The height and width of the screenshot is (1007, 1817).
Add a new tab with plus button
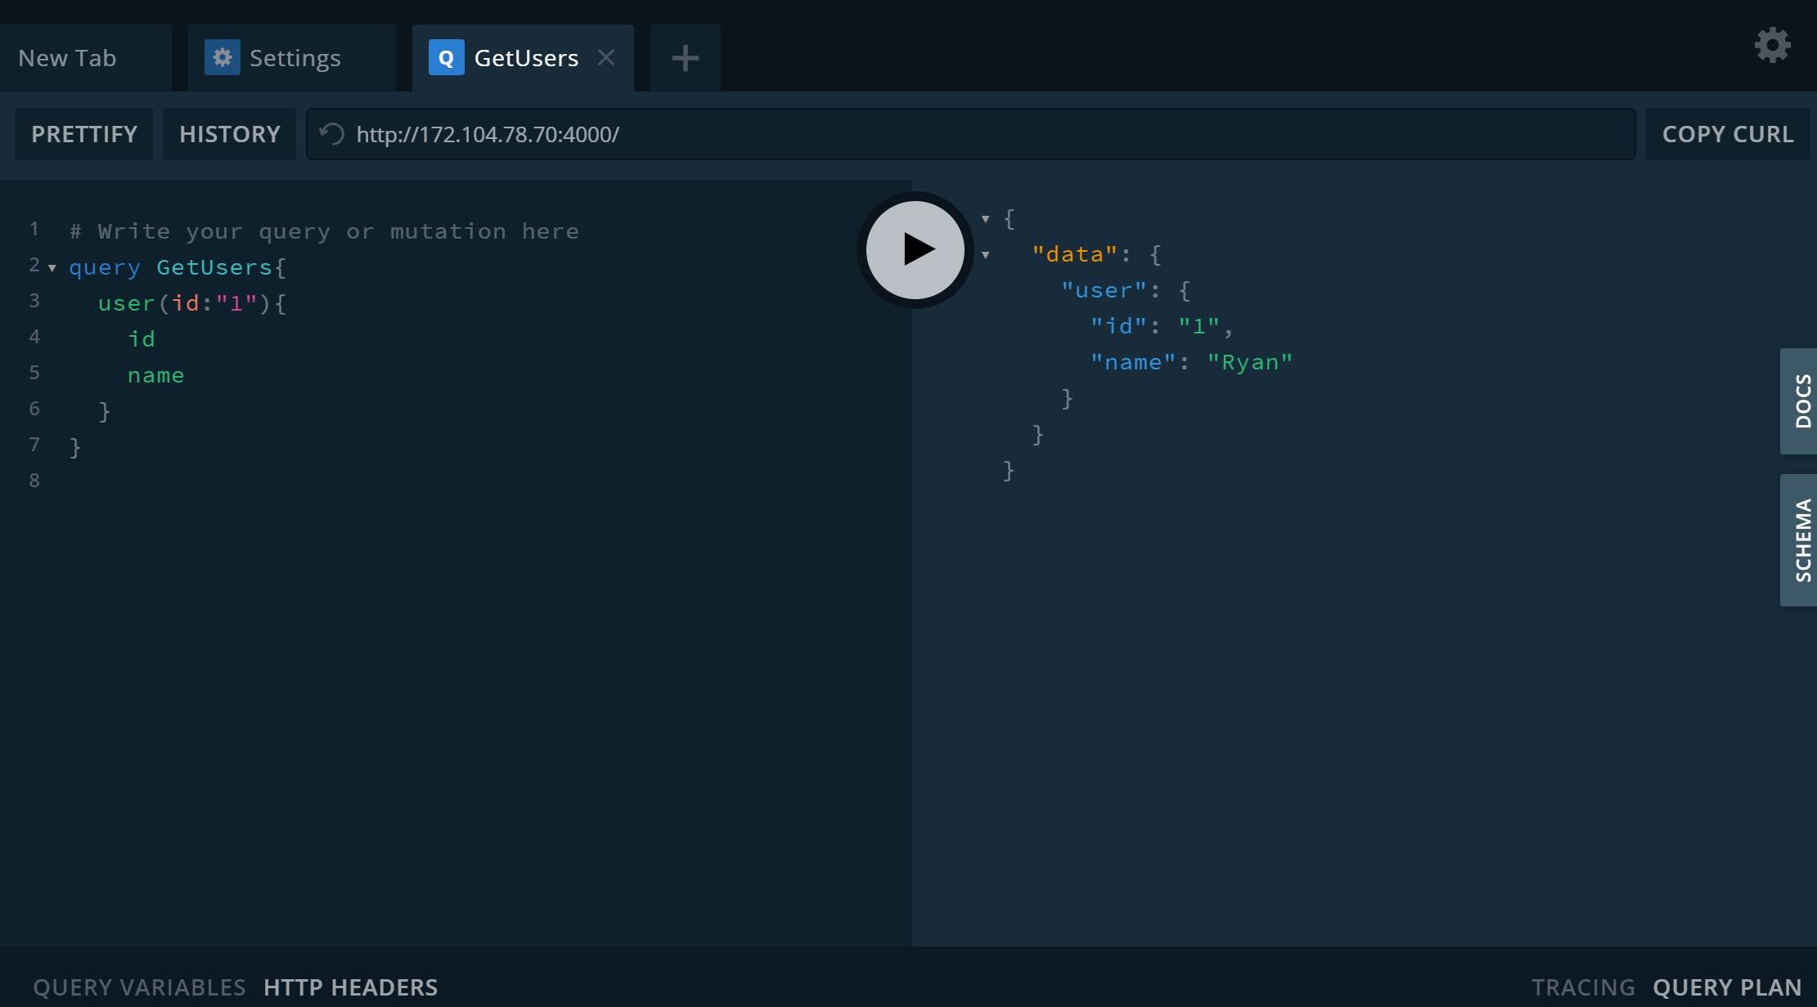tap(685, 58)
